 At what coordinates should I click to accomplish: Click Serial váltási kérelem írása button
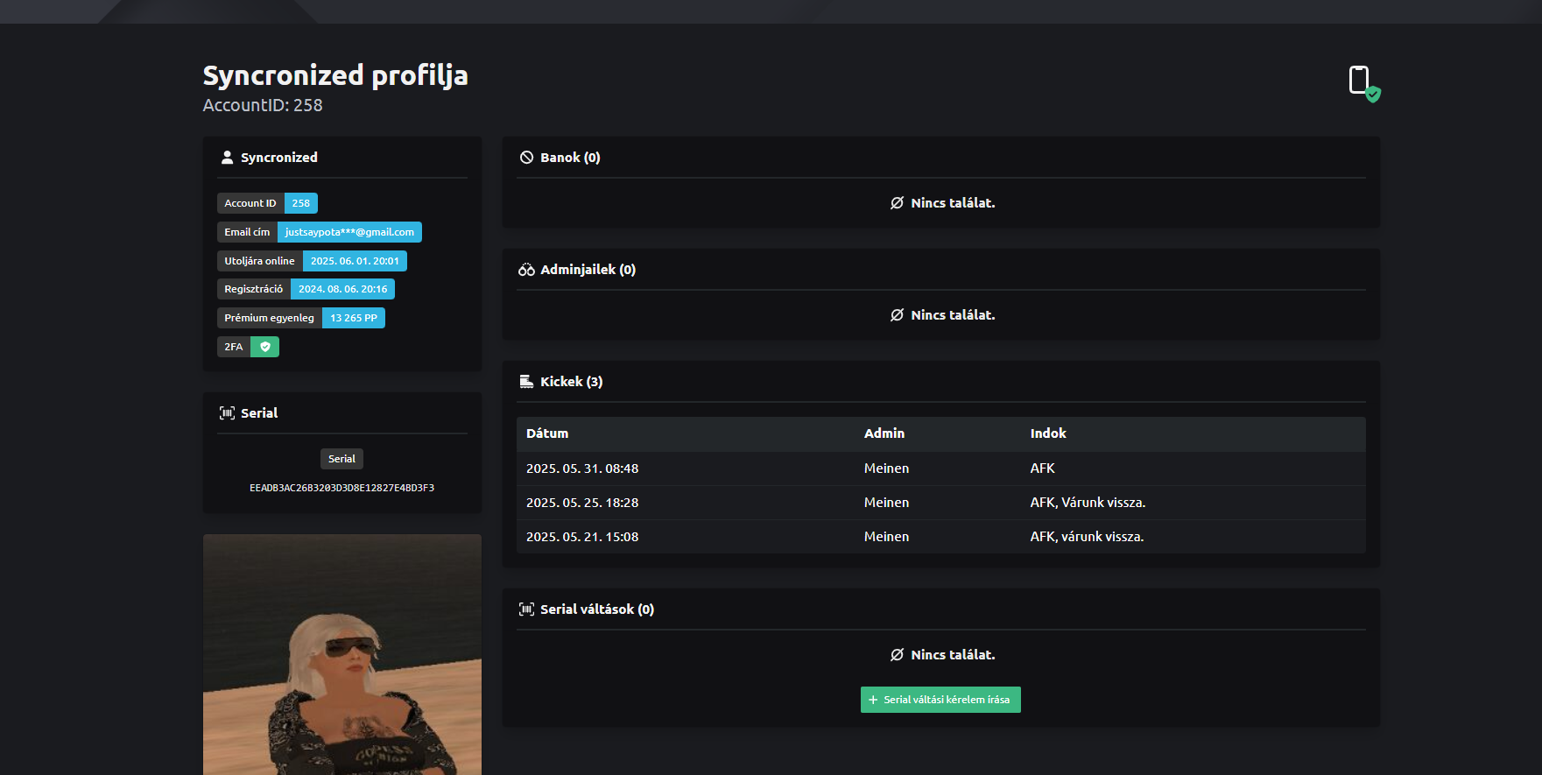[x=940, y=700]
